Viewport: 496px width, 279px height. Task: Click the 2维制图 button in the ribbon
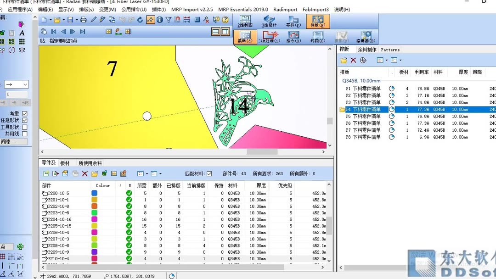click(x=244, y=20)
